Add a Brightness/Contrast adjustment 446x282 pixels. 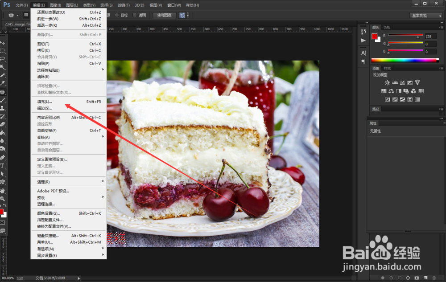click(387, 83)
